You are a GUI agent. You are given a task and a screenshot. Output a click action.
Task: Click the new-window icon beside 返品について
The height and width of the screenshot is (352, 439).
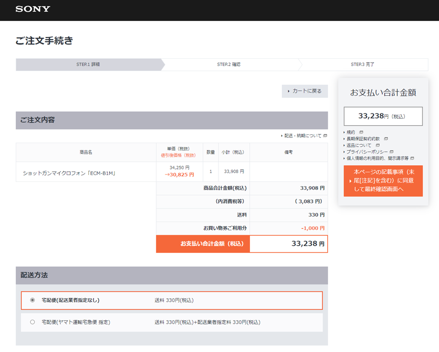(x=378, y=145)
